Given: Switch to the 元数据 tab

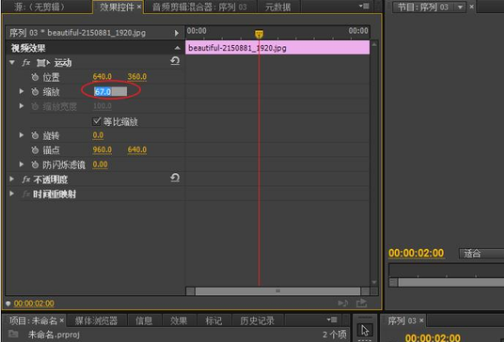Looking at the screenshot, I should [x=278, y=7].
